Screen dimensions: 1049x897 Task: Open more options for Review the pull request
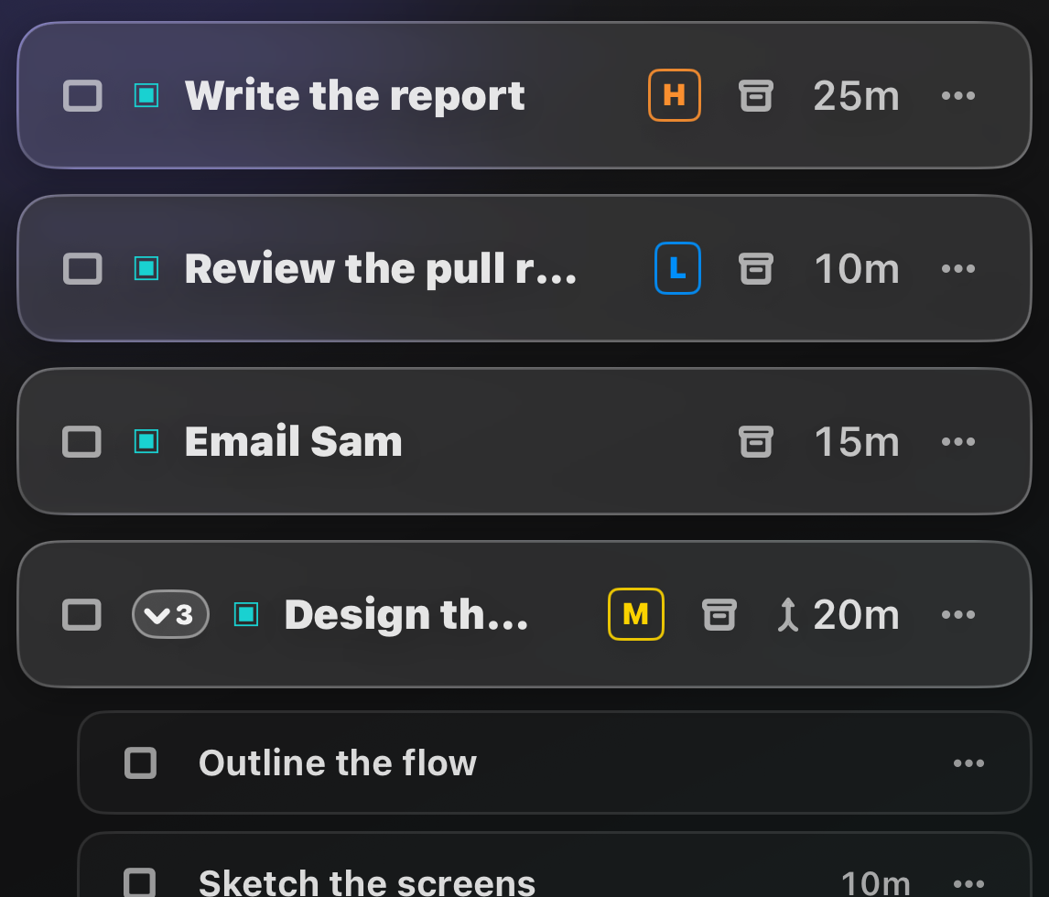coord(958,269)
